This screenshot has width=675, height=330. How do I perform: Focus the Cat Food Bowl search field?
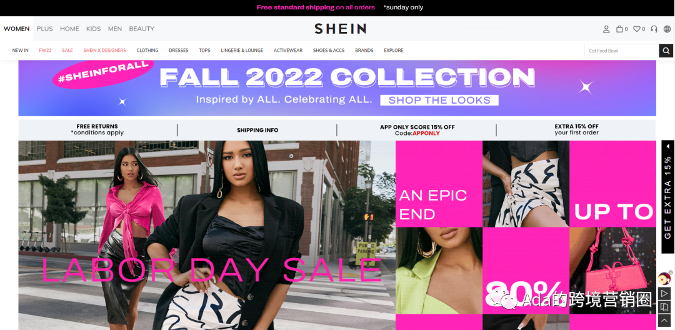pyautogui.click(x=622, y=51)
